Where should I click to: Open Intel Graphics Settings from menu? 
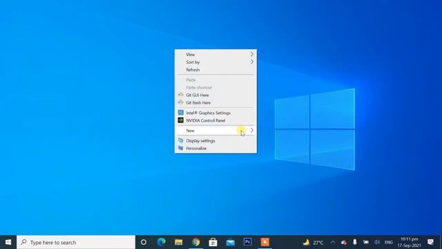215,113
